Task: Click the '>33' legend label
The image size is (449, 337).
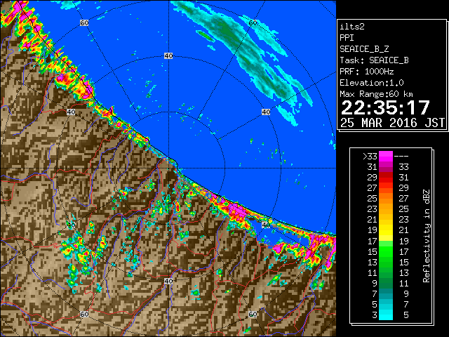Action: click(370, 157)
